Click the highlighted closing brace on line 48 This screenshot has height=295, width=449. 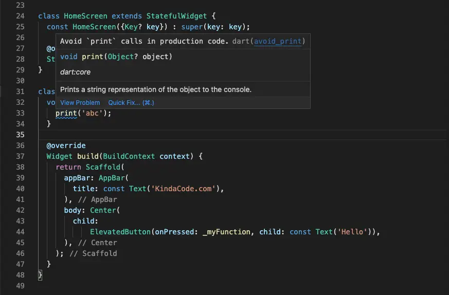click(40, 275)
